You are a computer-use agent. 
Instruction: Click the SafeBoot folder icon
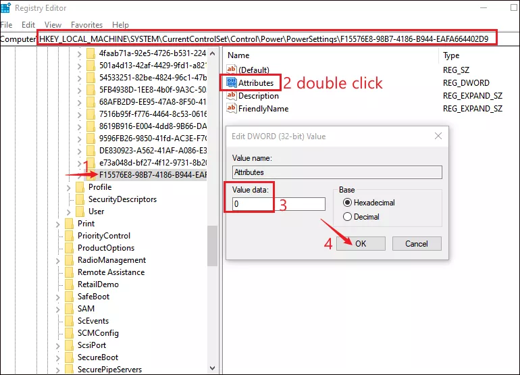pos(69,297)
